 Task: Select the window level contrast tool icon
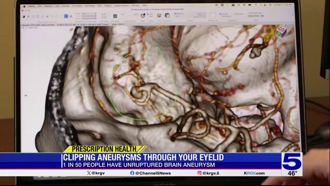(x=24, y=16)
